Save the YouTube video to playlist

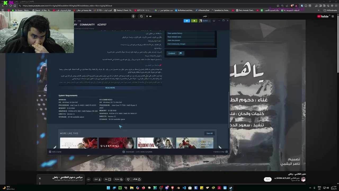tap(108, 179)
